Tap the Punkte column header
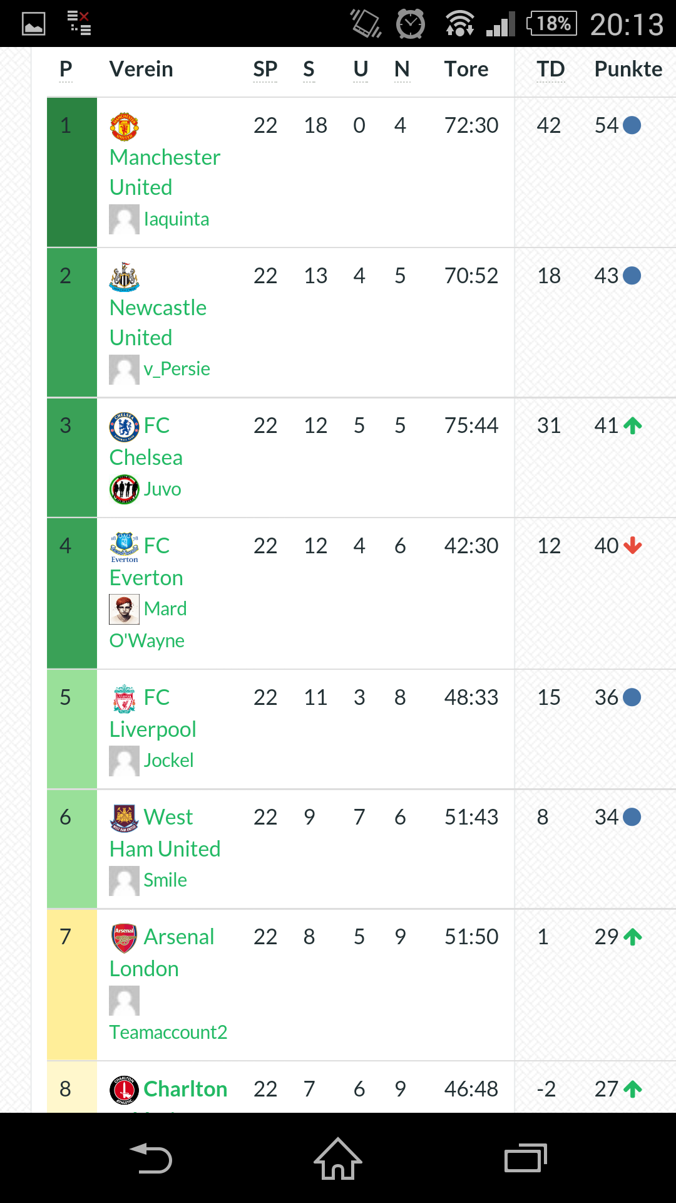The height and width of the screenshot is (1203, 676). tap(628, 69)
